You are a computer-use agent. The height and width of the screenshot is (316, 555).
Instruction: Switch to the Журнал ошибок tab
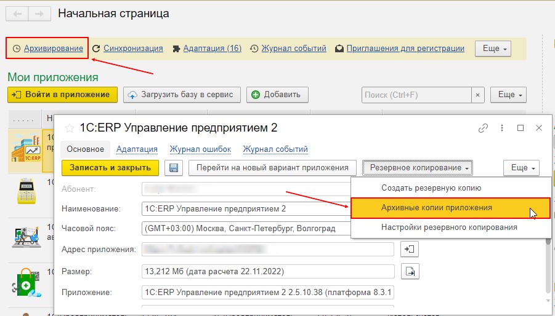pos(200,149)
